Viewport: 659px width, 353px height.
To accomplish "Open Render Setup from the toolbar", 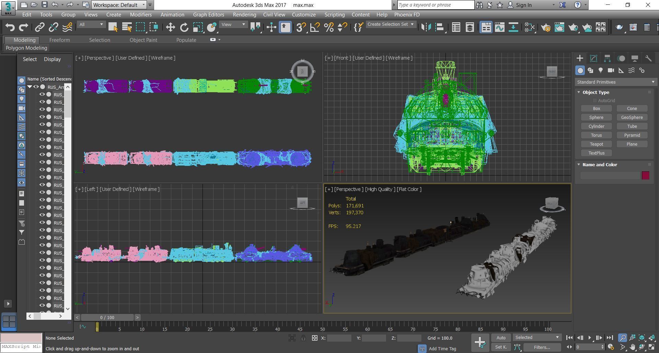I will 546,27.
